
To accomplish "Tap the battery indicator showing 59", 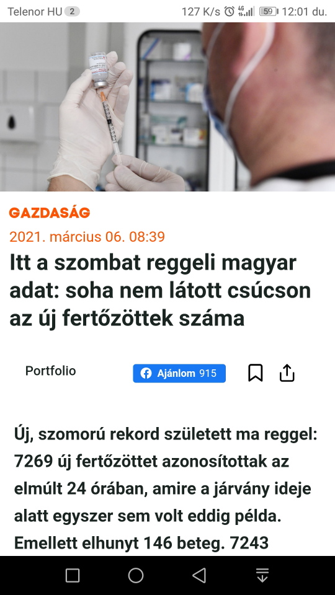I will 269,11.
